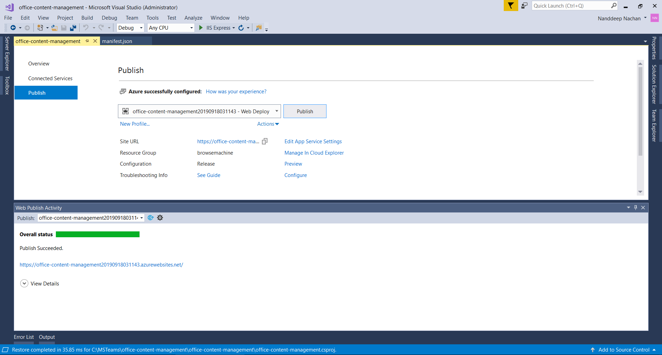Click the Send Feedback icon
Viewport: 662px width, 355px height.
coord(524,6)
